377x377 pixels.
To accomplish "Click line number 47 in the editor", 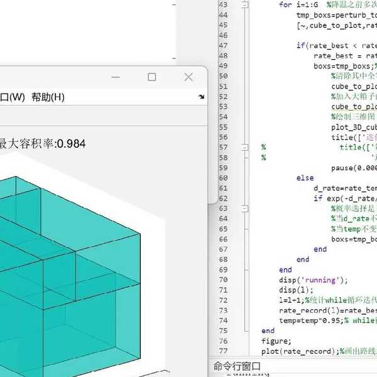I will 223,46.
